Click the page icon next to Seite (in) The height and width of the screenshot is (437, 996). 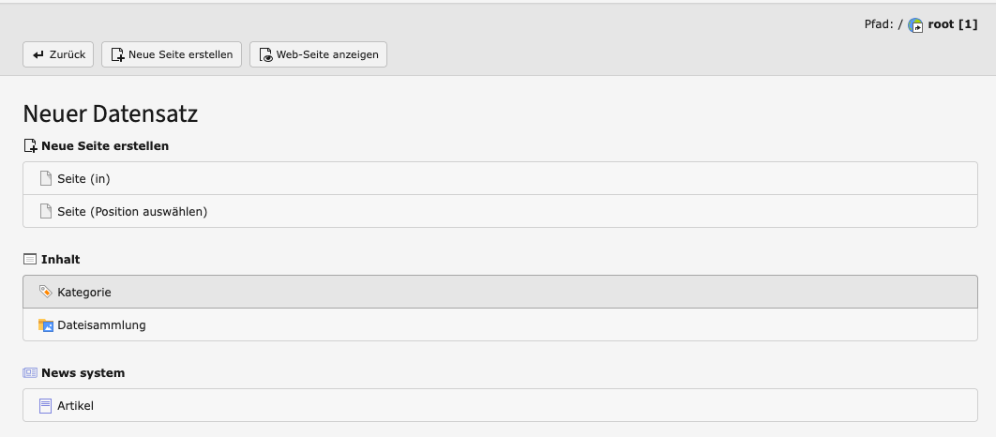click(46, 178)
